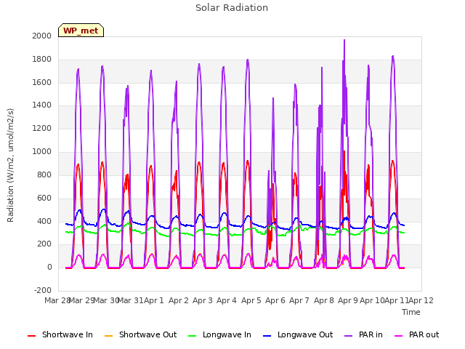Click the Apr 4 x-axis label
The width and height of the screenshot is (465, 349).
point(227,300)
